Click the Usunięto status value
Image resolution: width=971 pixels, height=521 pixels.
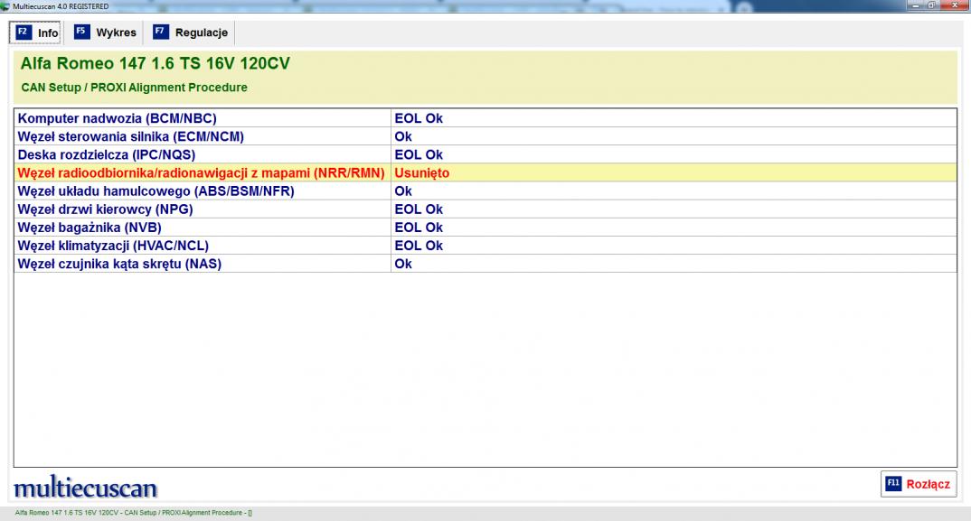pos(421,173)
